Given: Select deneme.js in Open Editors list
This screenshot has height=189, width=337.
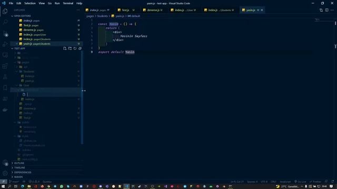Looking at the screenshot, I should (46, 30).
